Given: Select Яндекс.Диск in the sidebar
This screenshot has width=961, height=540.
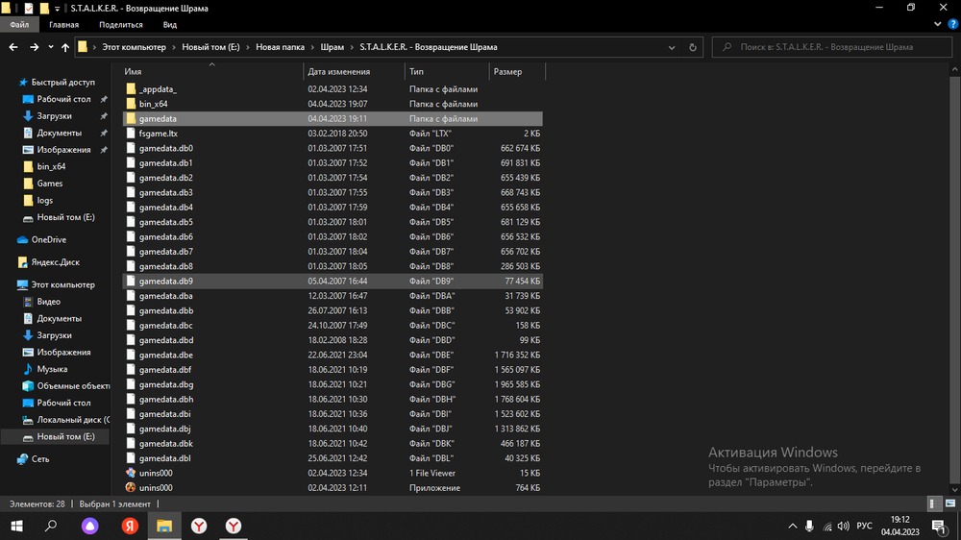Looking at the screenshot, I should (54, 262).
